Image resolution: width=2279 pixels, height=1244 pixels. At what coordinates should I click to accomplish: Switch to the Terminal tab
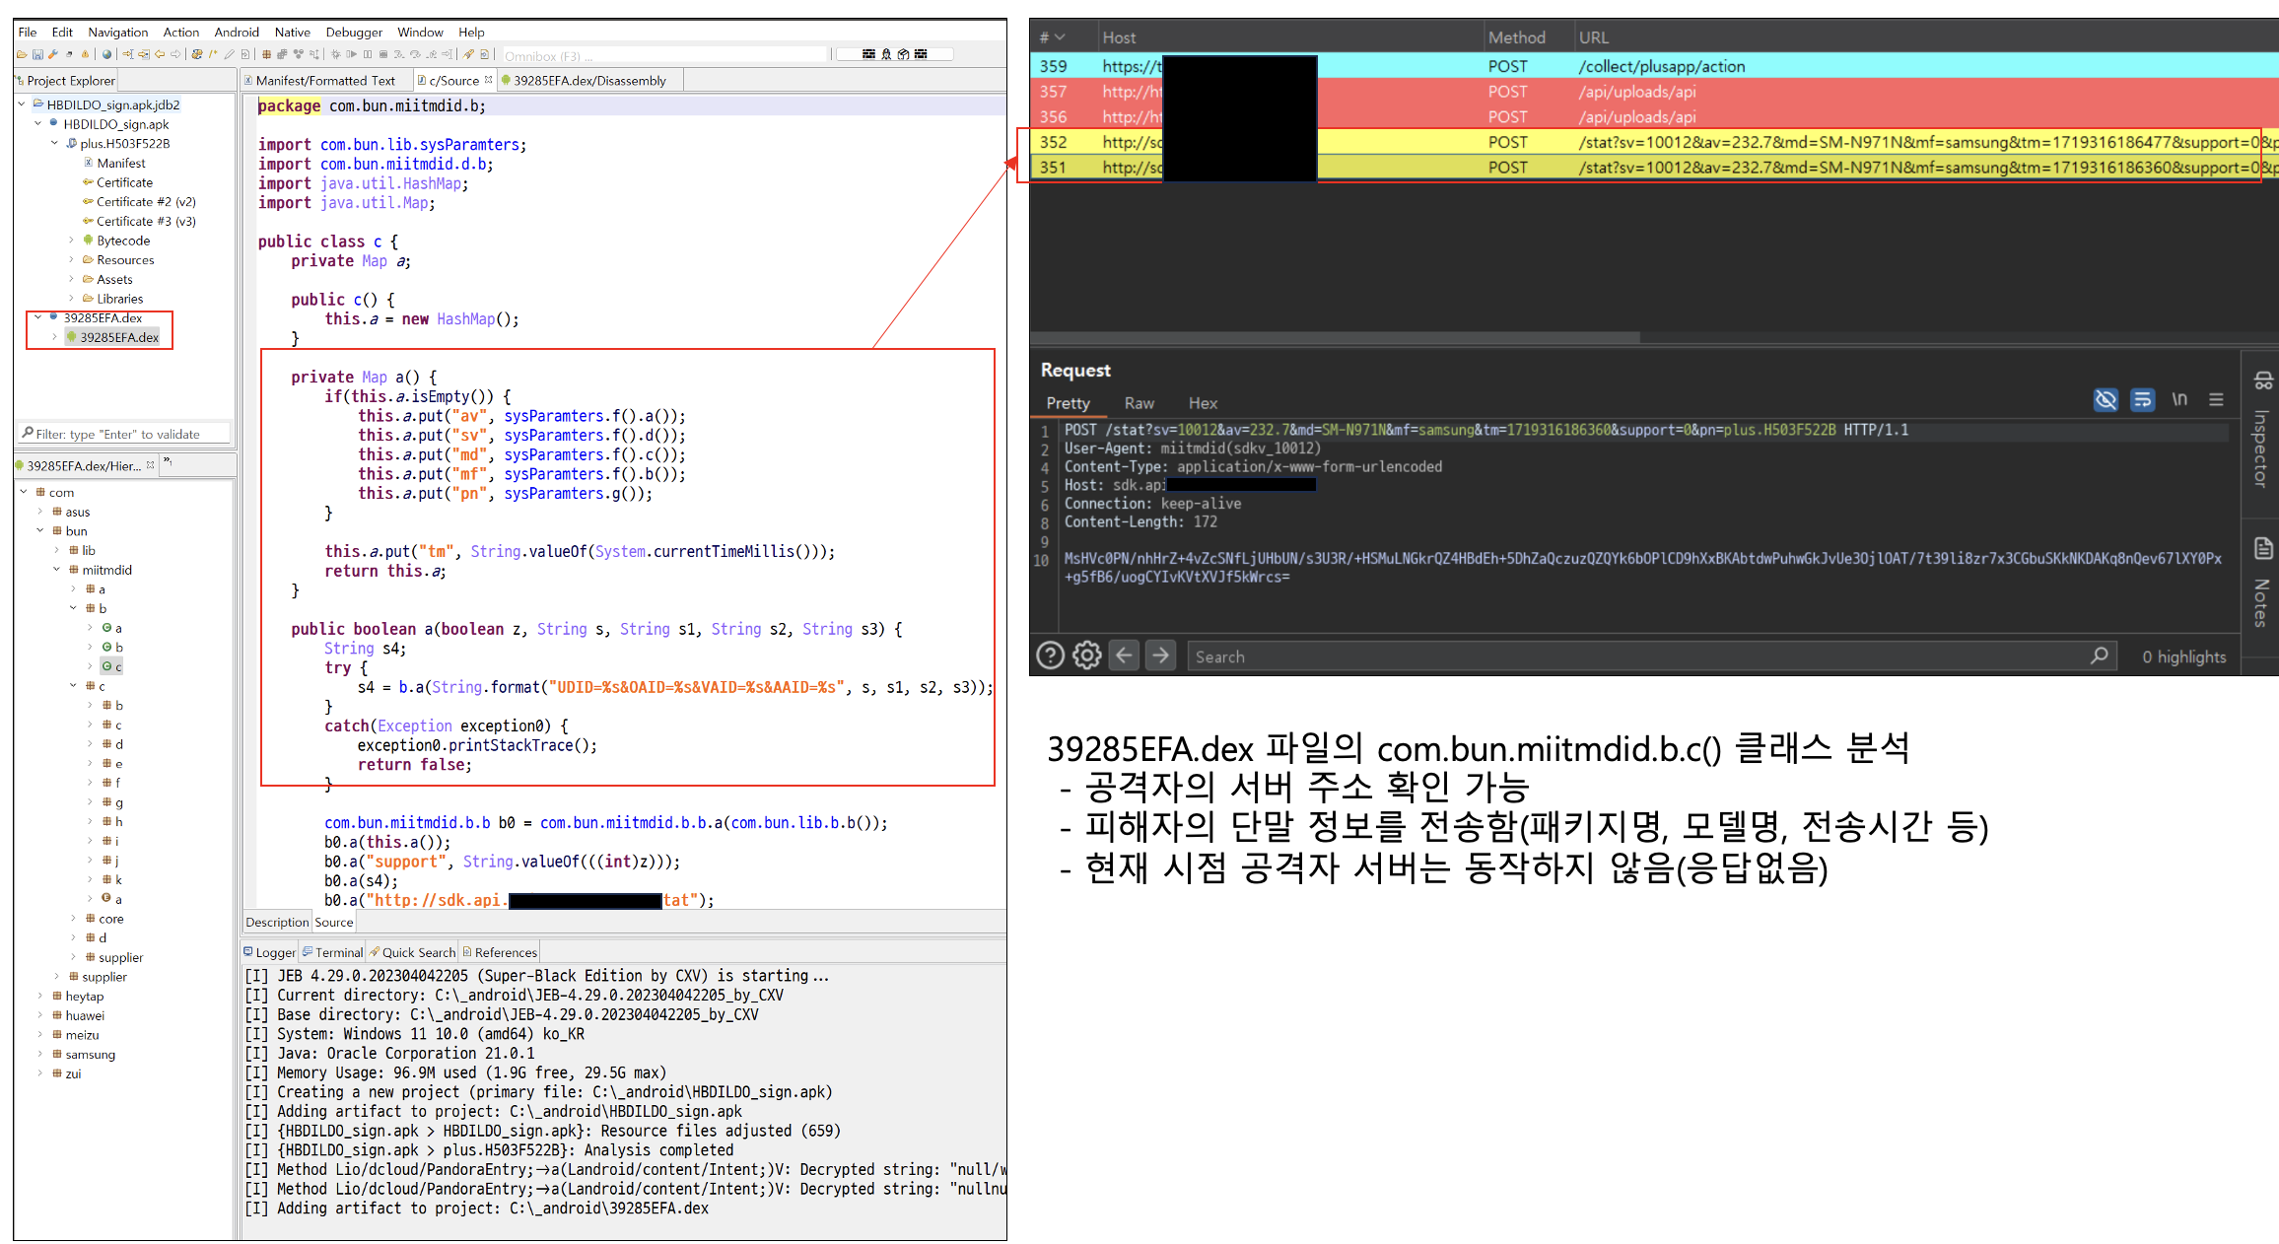pyautogui.click(x=338, y=952)
